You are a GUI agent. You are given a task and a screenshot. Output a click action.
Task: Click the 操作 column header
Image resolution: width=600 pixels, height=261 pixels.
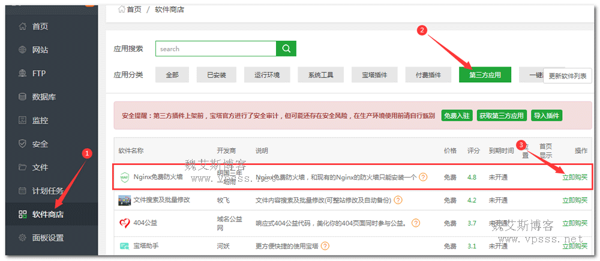tap(581, 151)
